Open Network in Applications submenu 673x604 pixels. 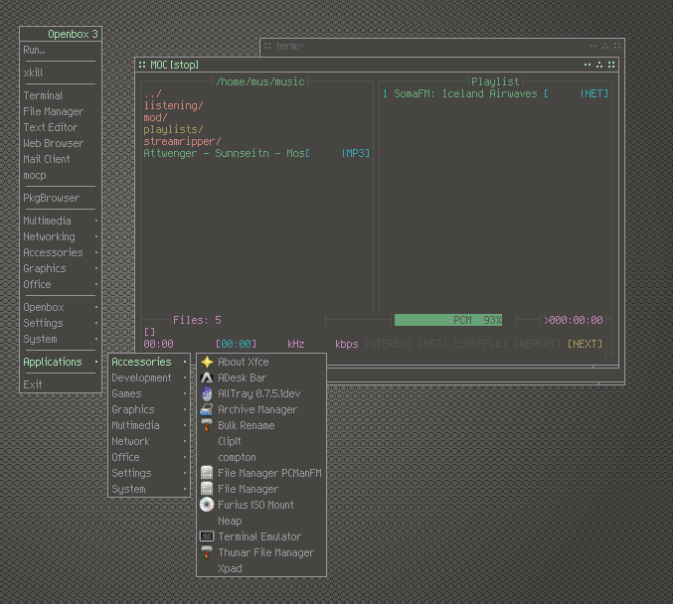pos(149,441)
